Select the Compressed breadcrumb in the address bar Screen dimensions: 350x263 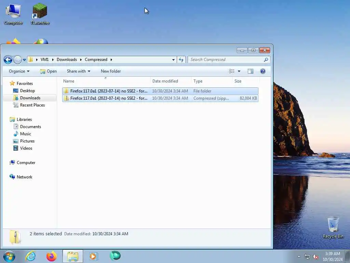pos(96,60)
